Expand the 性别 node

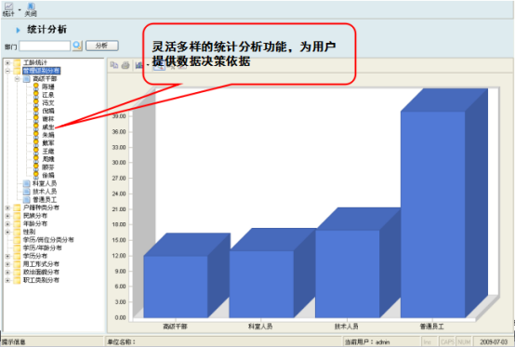pos(7,232)
